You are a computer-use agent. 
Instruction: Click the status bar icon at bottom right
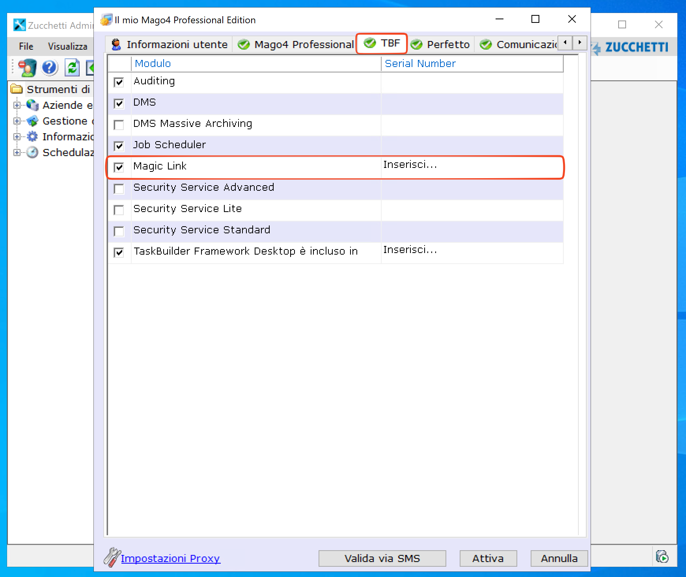click(x=662, y=557)
